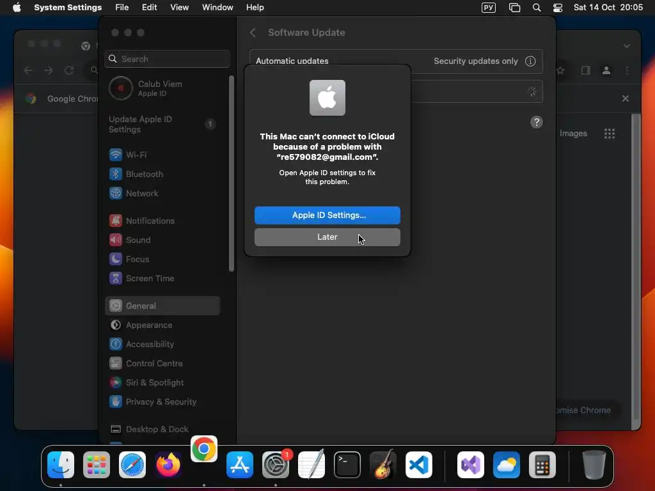This screenshot has width=655, height=491.
Task: Open Trash in the Dock
Action: point(594,465)
